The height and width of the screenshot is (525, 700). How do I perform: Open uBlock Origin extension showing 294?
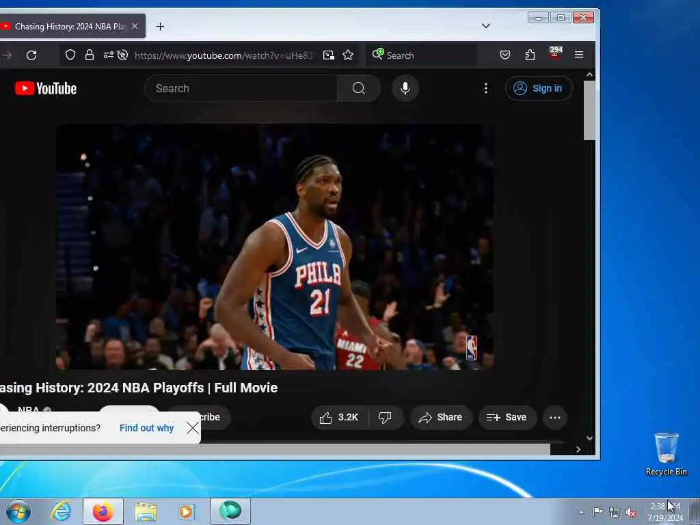tap(555, 53)
